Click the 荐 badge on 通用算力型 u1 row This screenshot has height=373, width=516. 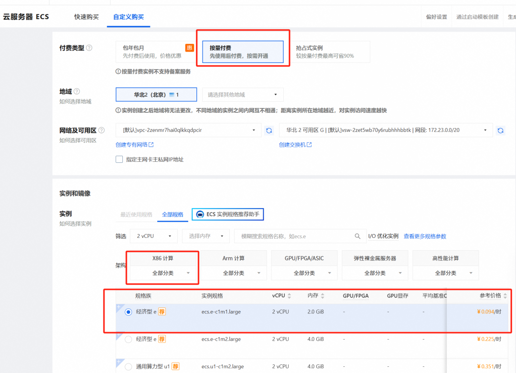click(x=176, y=366)
